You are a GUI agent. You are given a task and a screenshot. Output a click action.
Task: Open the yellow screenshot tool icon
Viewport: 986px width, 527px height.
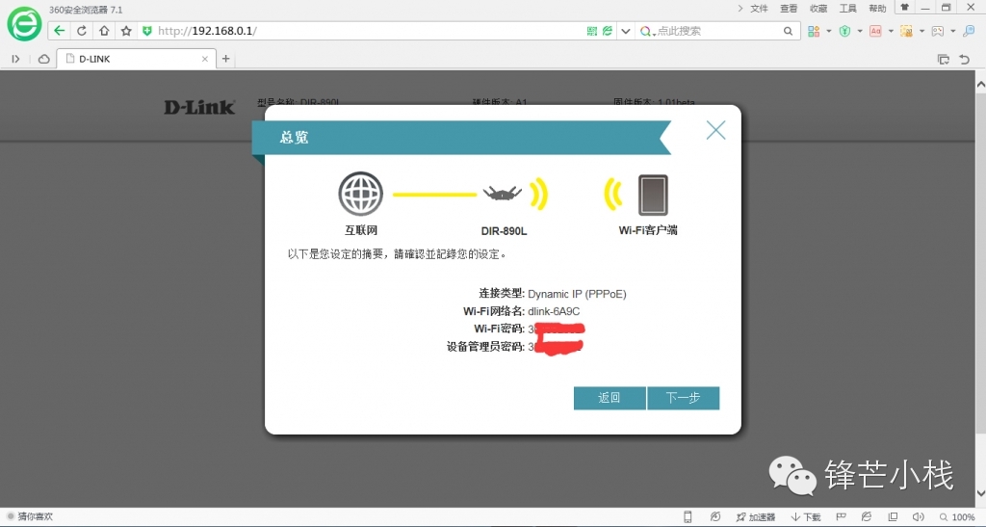point(906,31)
